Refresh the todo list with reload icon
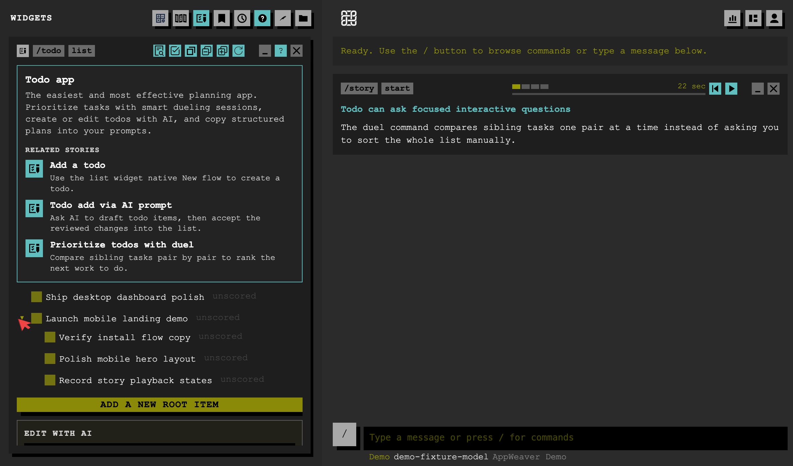The height and width of the screenshot is (466, 793). pyautogui.click(x=239, y=51)
